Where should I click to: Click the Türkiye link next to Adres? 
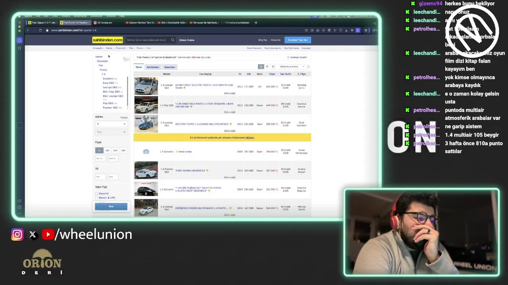pyautogui.click(x=124, y=118)
